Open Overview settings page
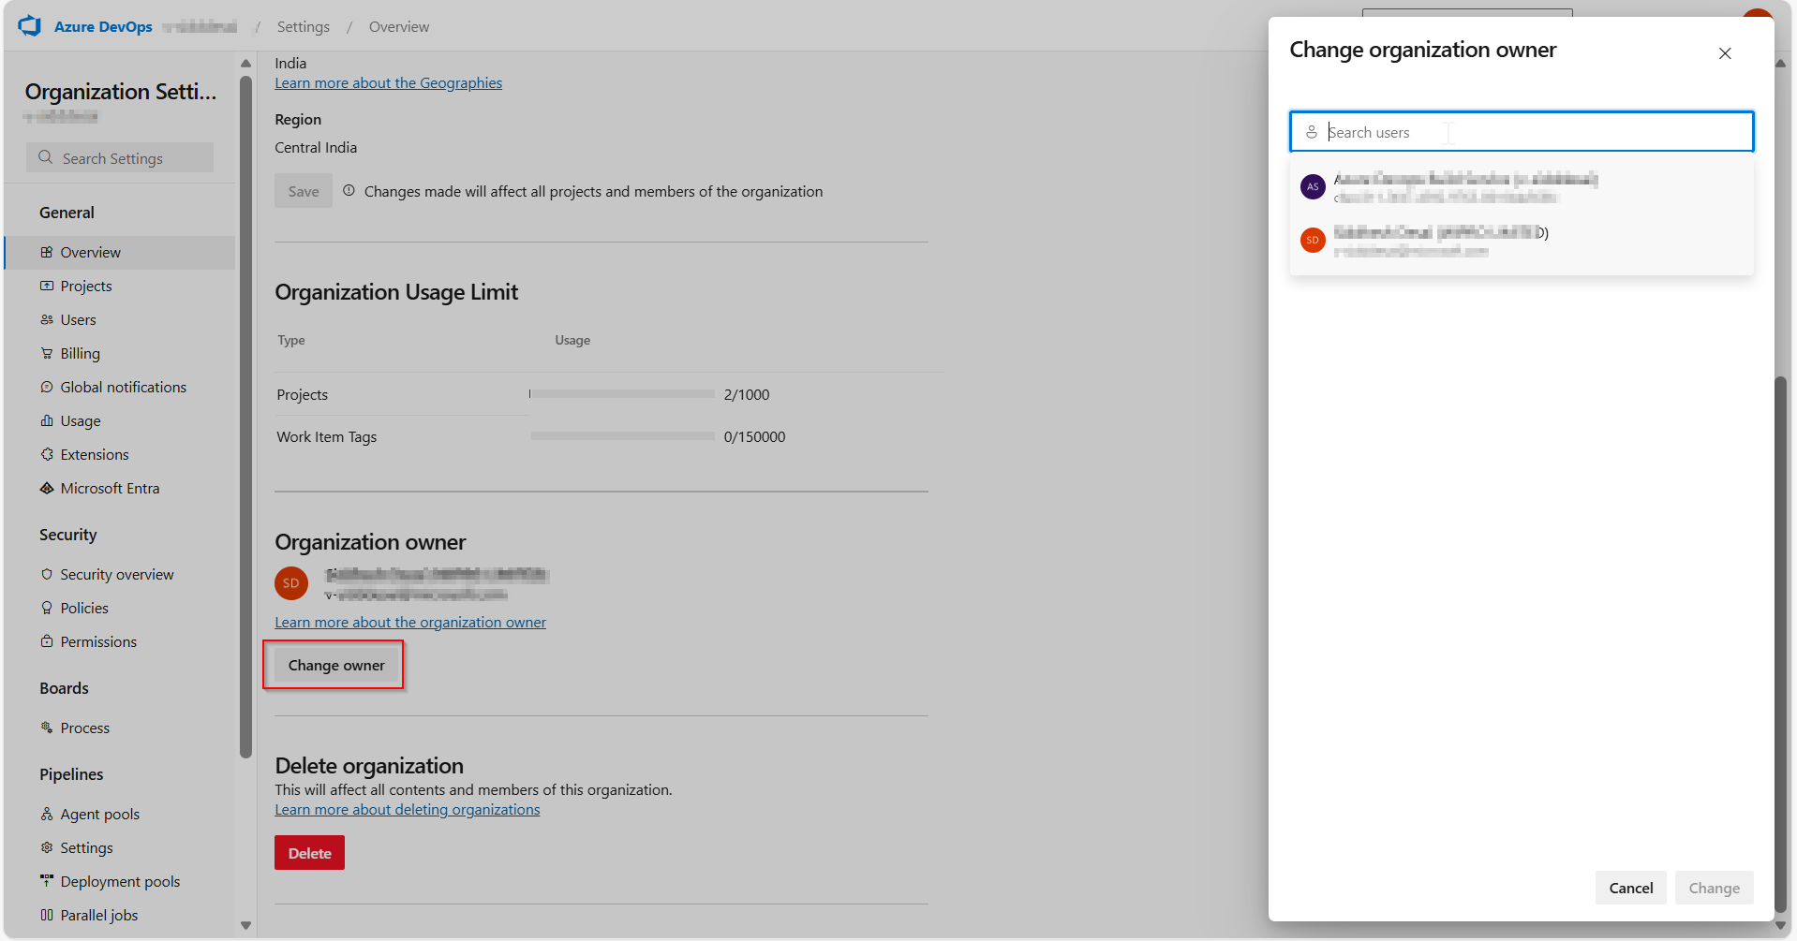The height and width of the screenshot is (941, 1797). (x=120, y=252)
